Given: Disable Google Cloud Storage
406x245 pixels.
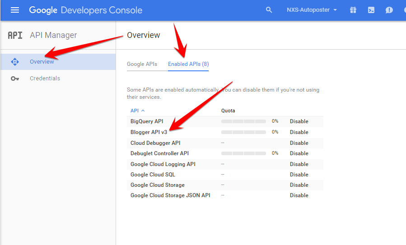Looking at the screenshot, I should click(x=299, y=185).
